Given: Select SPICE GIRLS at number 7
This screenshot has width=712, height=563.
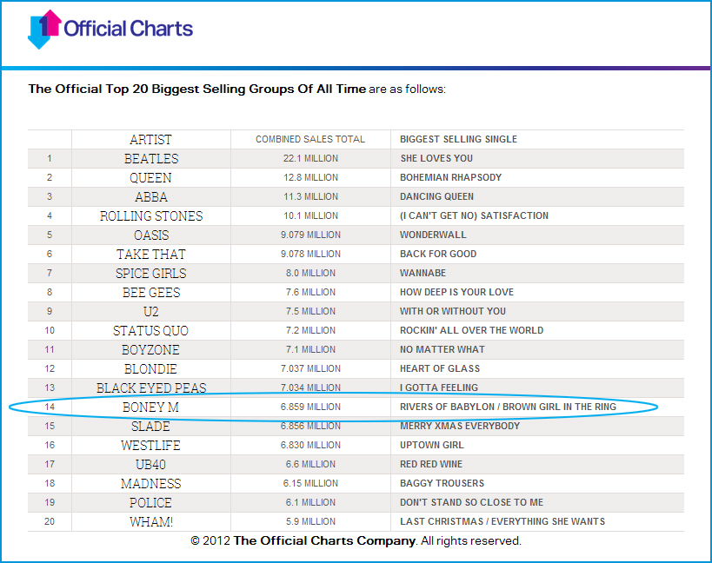Looking at the screenshot, I should click(x=150, y=273).
